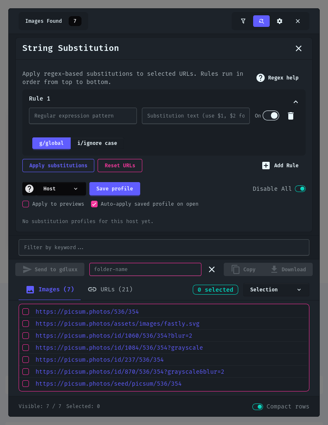The width and height of the screenshot is (328, 425).
Task: Click the help icon beside Host
Action: (29, 189)
